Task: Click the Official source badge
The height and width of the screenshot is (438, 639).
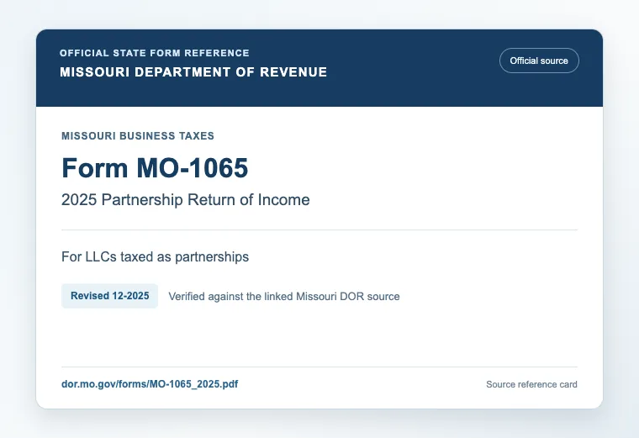Action: 539,61
